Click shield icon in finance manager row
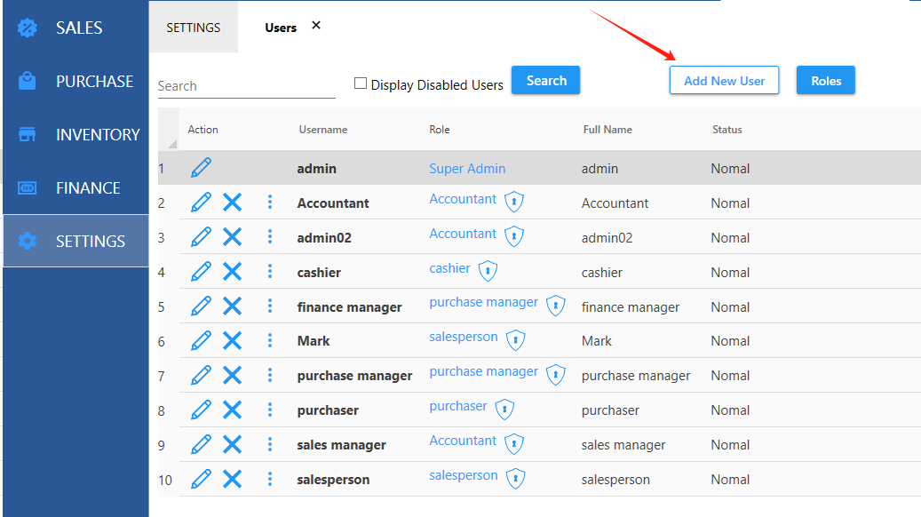This screenshot has width=921, height=517. (556, 306)
